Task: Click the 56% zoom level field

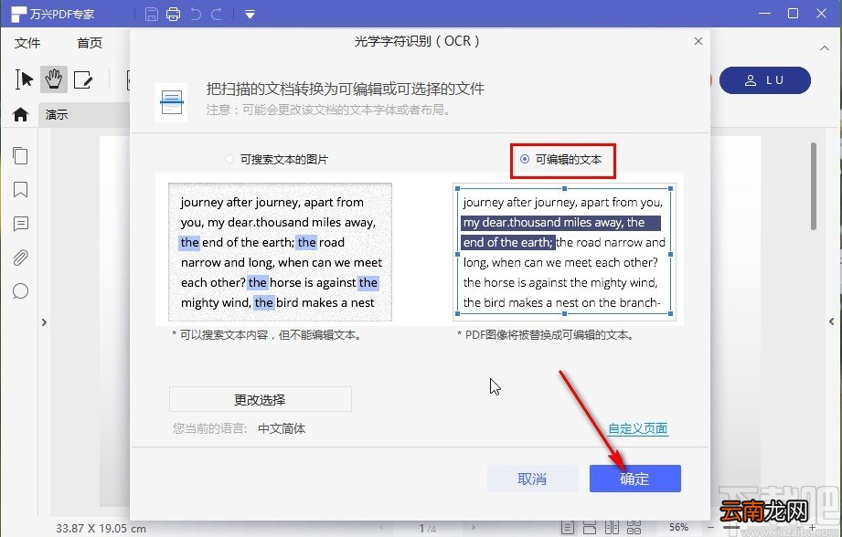Action: (678, 527)
